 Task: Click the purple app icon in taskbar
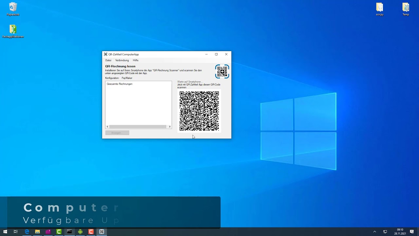(48, 232)
